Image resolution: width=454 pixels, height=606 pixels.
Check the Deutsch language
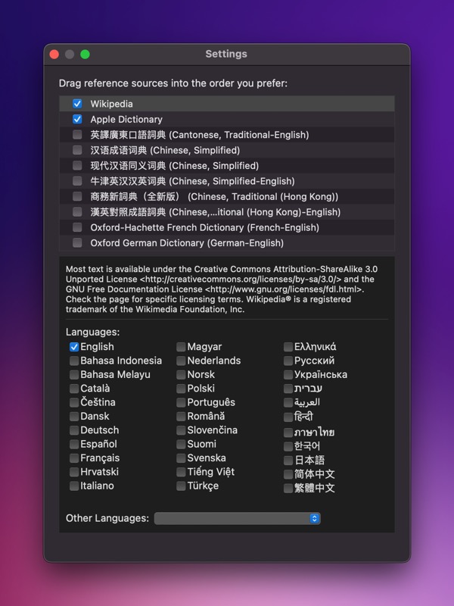click(74, 430)
